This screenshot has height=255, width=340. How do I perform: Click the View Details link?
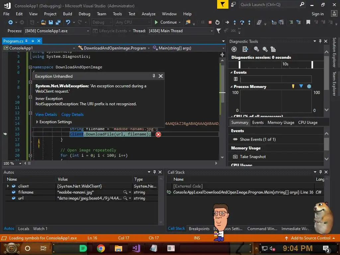pyautogui.click(x=46, y=115)
